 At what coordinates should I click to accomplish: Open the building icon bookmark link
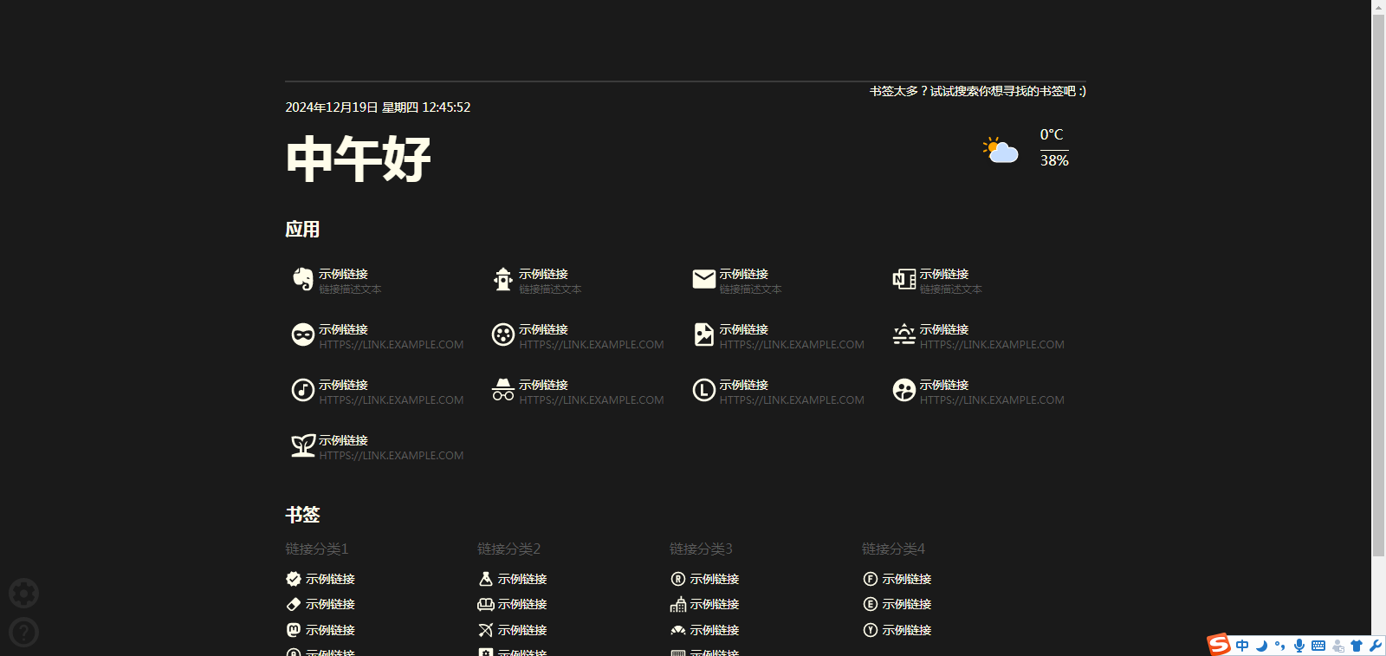pos(678,604)
